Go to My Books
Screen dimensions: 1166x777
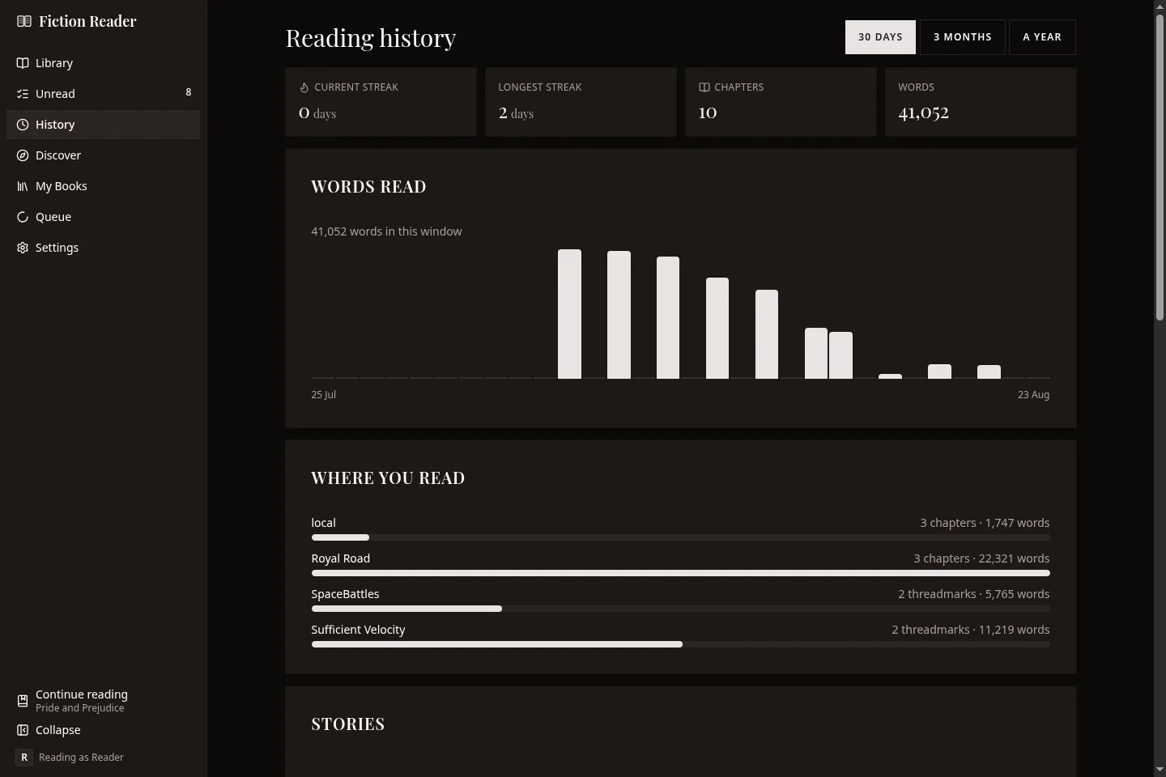click(104, 186)
